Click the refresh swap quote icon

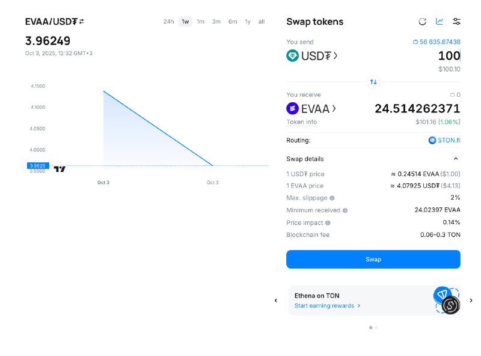pyautogui.click(x=423, y=22)
